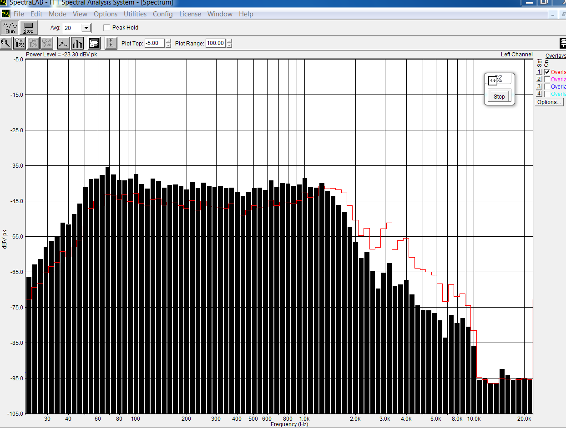The image size is (566, 428).
Task: Enable Overlay 2 On checkbox
Action: click(x=547, y=80)
